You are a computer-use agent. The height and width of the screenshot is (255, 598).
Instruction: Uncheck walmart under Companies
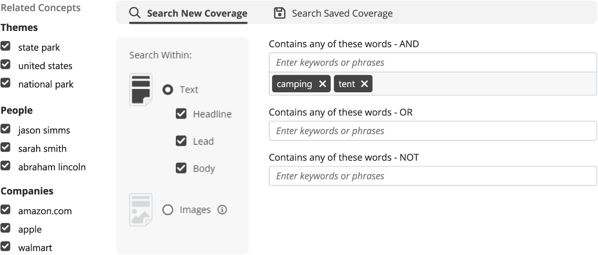coord(6,246)
